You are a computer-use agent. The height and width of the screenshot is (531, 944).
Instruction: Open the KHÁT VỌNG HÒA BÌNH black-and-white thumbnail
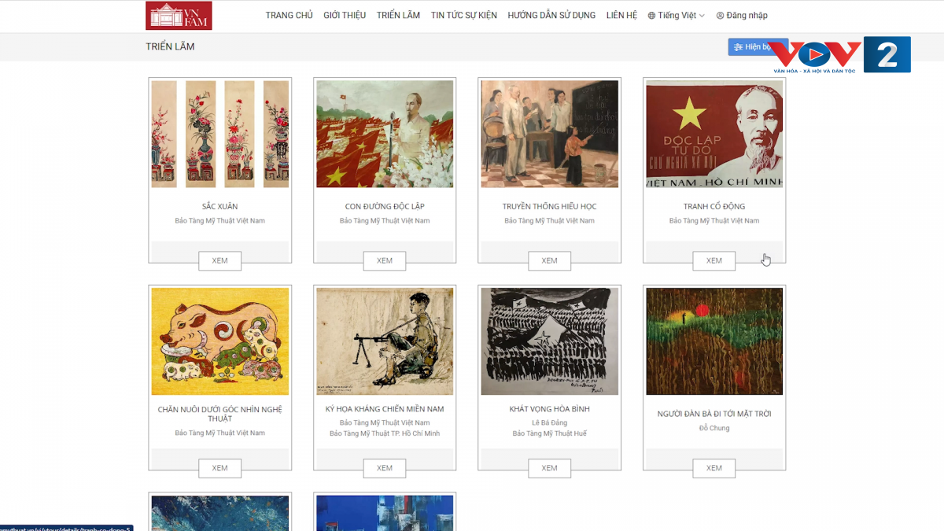point(550,341)
